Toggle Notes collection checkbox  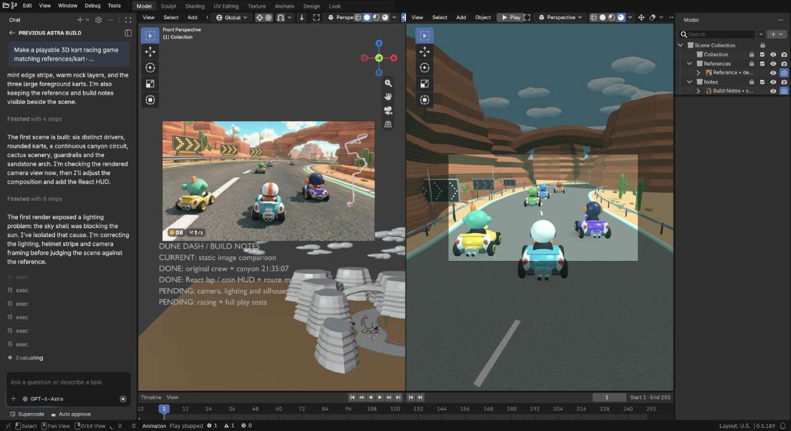click(762, 82)
